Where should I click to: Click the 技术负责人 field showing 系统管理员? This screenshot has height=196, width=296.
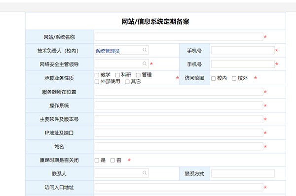(121, 50)
